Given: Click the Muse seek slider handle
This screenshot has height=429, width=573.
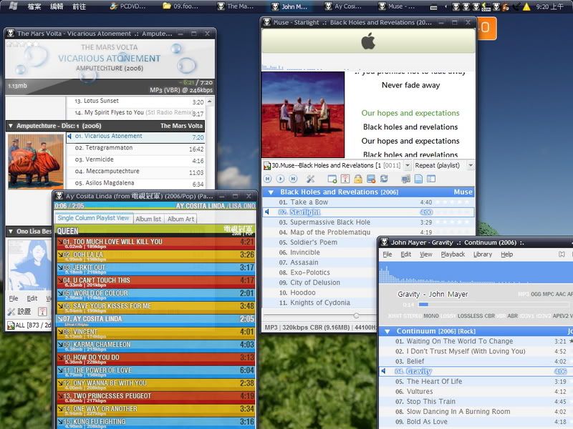Looking at the screenshot, I should 356,315.
